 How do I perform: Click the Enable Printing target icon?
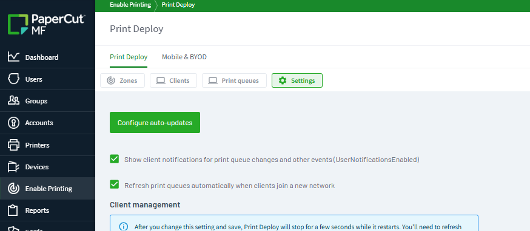click(x=13, y=189)
